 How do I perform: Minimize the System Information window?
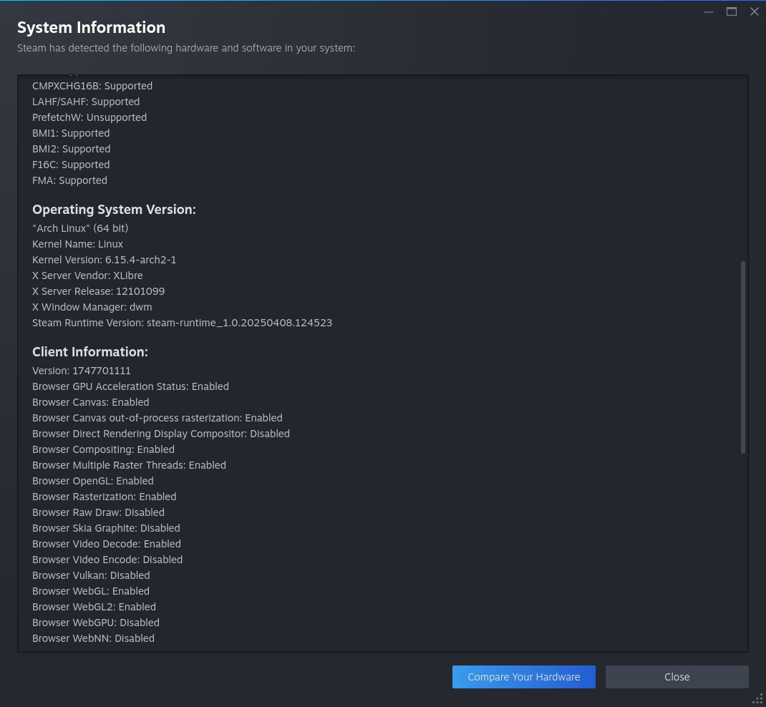click(x=708, y=11)
